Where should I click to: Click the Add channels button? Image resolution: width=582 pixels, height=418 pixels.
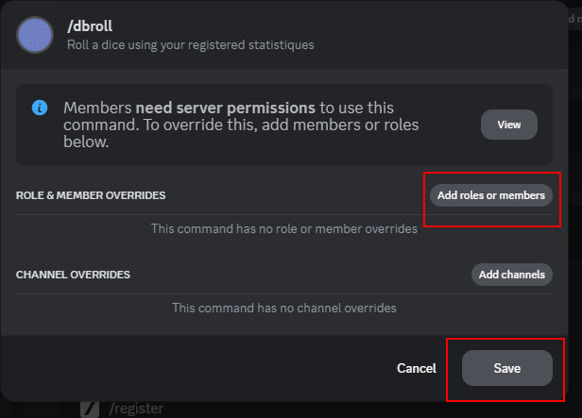[x=511, y=275]
